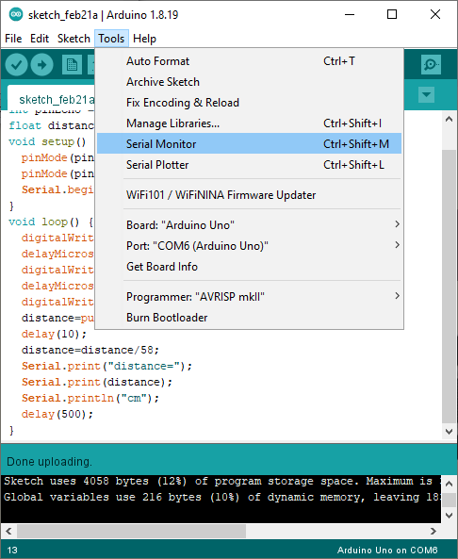Image resolution: width=458 pixels, height=559 pixels.
Task: Click the "delay(500);" code line
Action: click(57, 414)
